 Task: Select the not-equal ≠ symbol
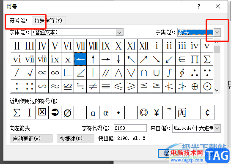click(93, 86)
